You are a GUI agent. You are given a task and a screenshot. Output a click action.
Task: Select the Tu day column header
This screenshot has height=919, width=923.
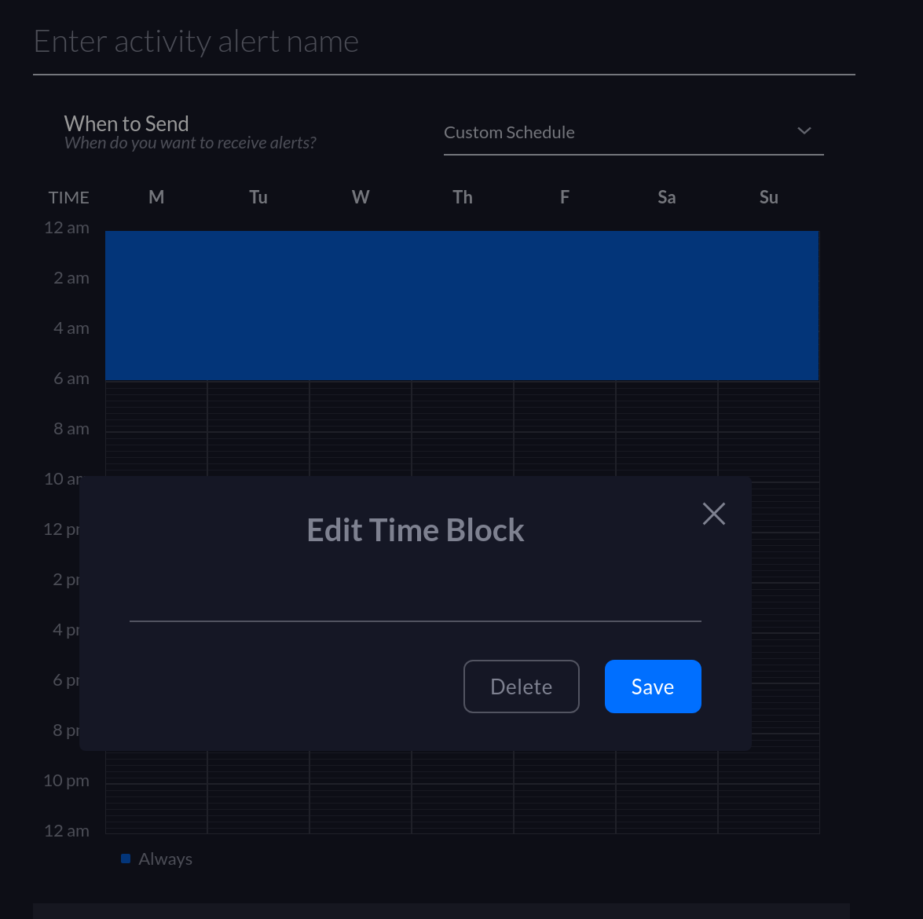coord(258,197)
